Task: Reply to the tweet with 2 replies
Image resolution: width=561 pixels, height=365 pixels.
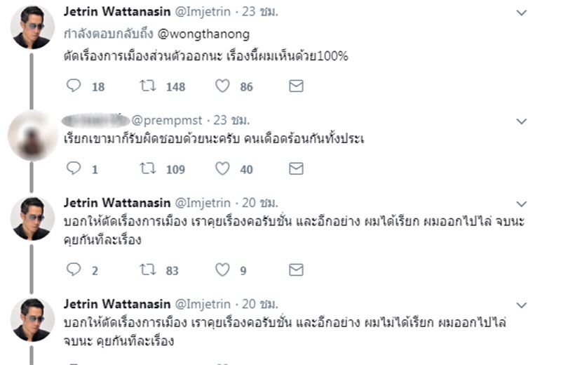Action: point(74,270)
